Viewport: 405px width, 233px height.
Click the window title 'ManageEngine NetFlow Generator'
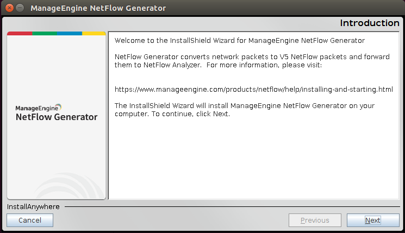coord(98,8)
